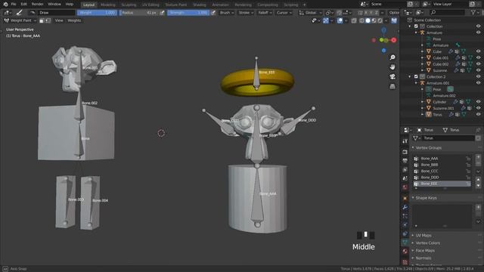Select solid viewport shading

point(368,20)
